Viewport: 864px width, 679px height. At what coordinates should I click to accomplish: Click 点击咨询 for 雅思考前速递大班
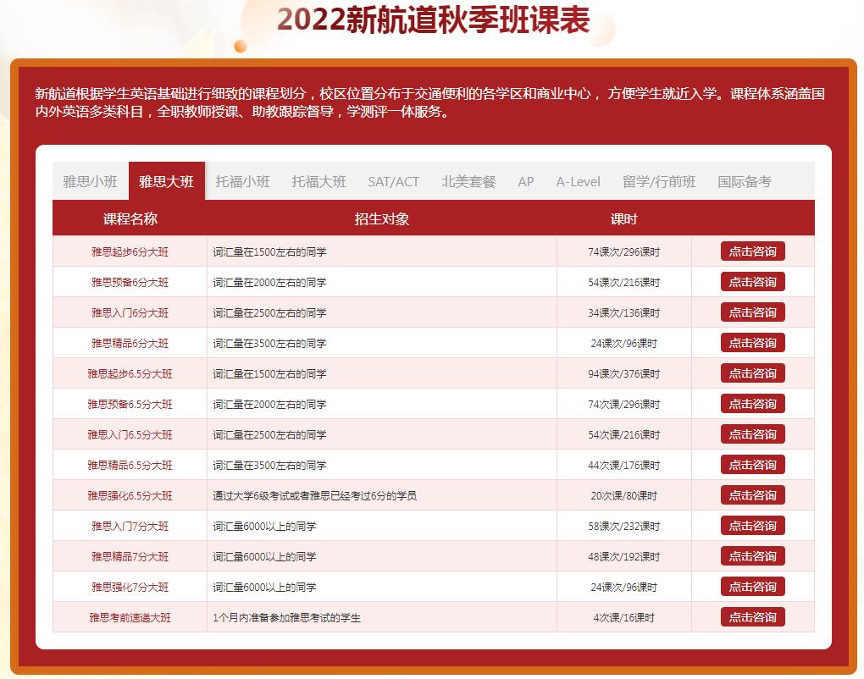pos(753,617)
